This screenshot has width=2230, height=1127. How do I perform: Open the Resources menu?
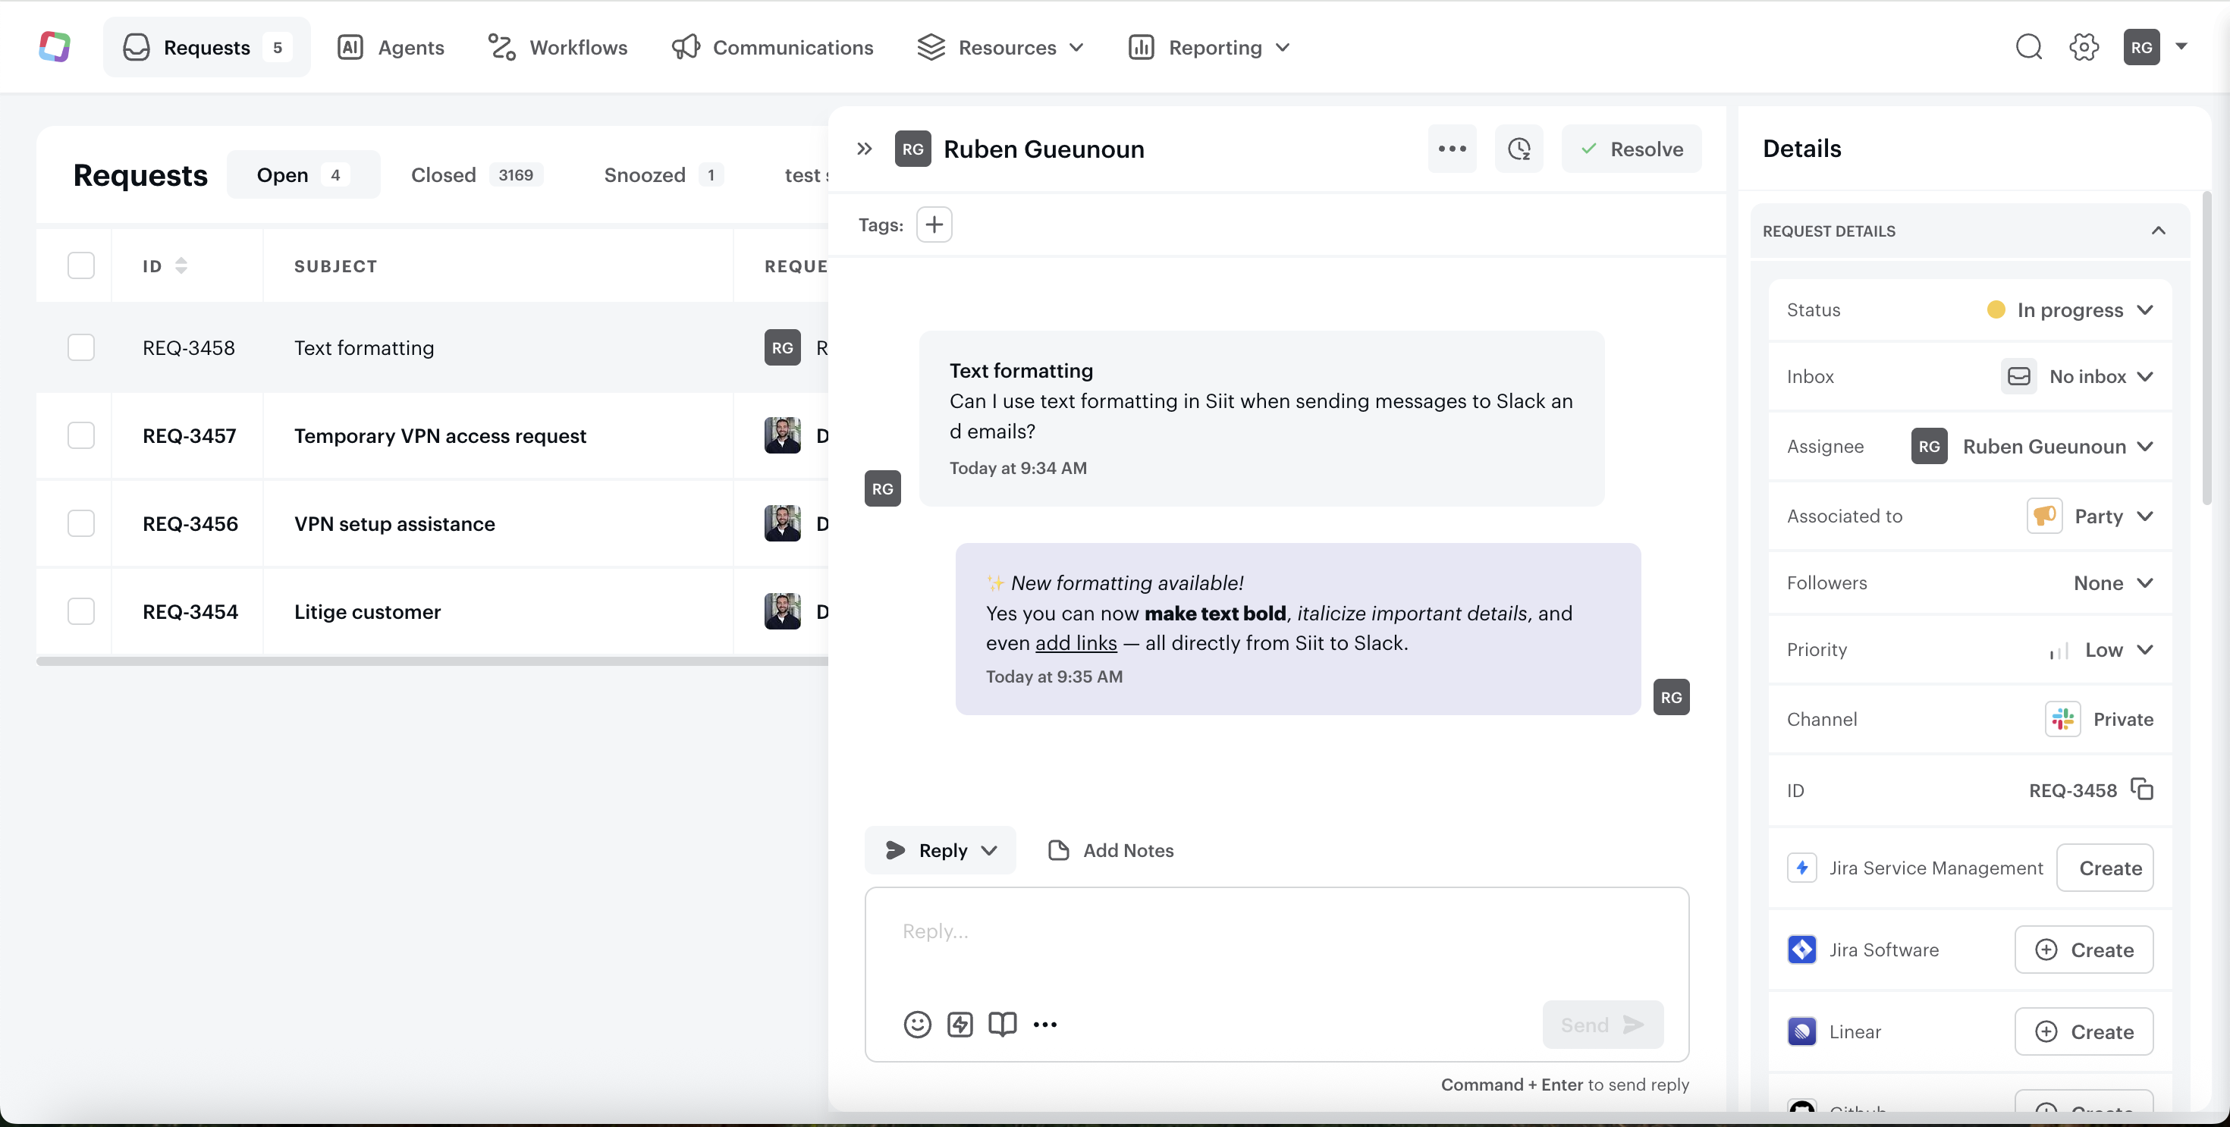click(1000, 47)
